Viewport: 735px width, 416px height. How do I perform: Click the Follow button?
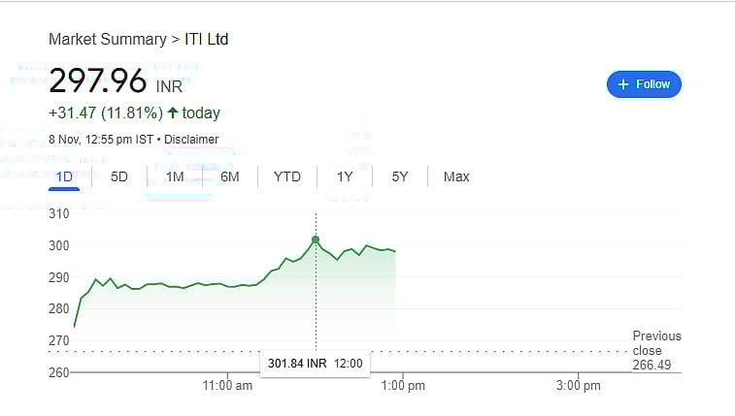[x=644, y=84]
